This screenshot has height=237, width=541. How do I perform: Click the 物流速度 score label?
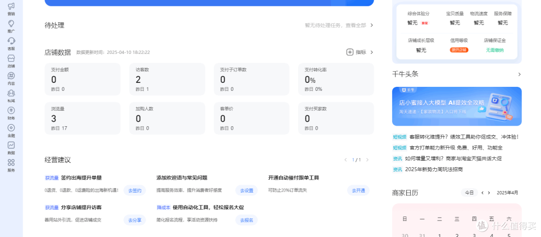478,14
